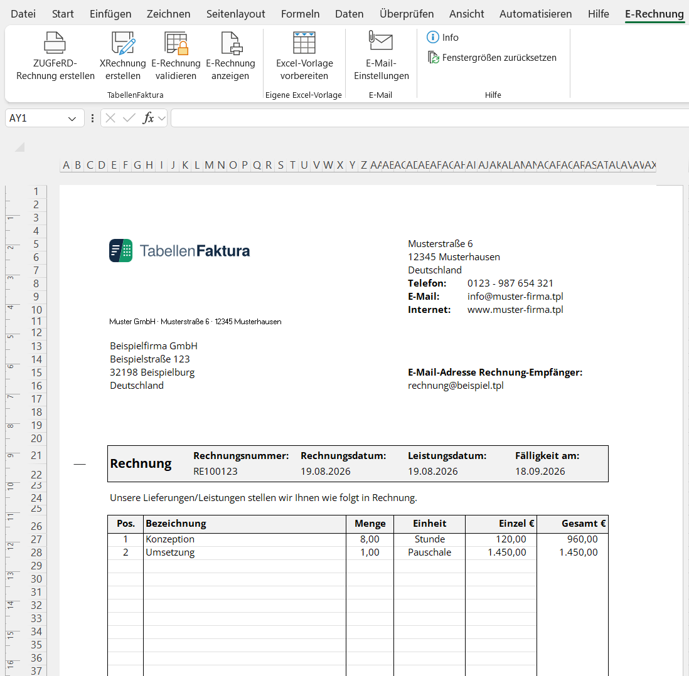Open E-Mail-Einstellungen

coord(381,56)
